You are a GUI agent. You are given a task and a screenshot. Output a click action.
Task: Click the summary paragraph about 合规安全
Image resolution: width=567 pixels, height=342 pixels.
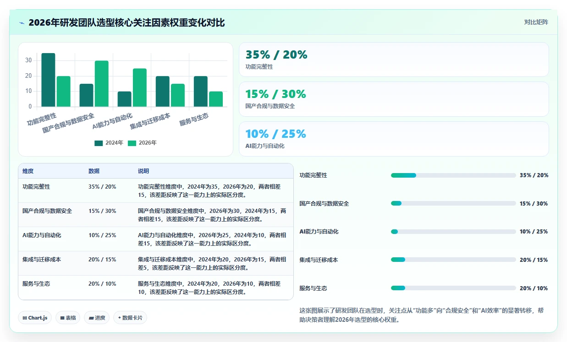click(422, 315)
